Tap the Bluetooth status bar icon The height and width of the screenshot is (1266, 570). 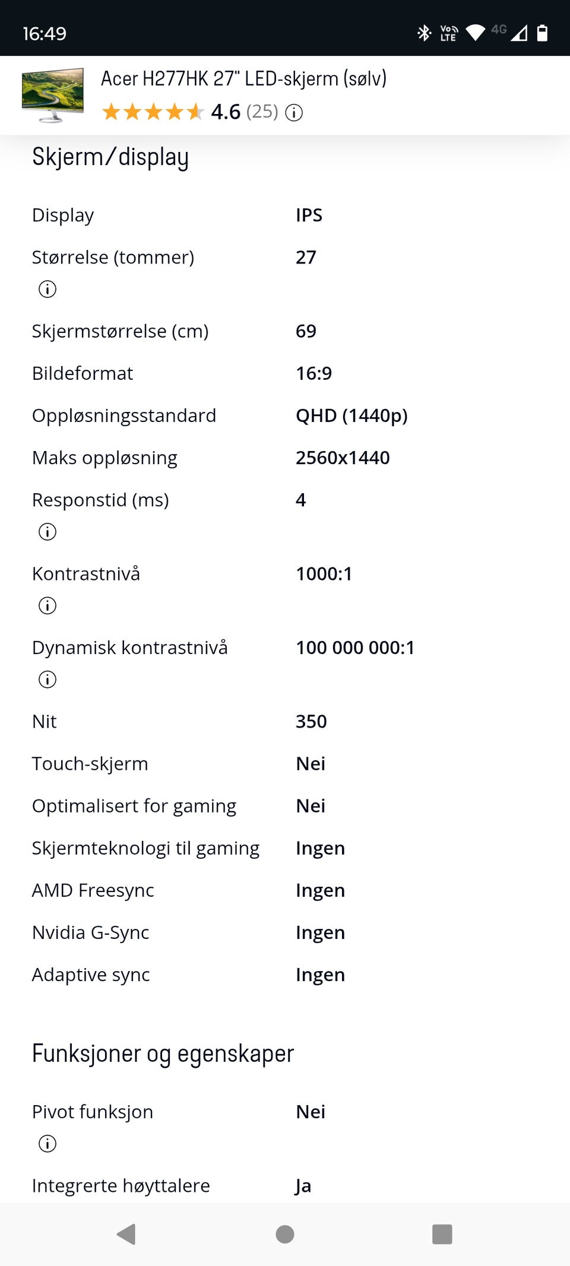pos(424,33)
